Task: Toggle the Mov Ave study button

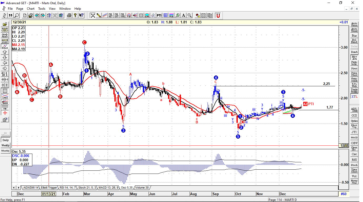Action: (x=354, y=58)
